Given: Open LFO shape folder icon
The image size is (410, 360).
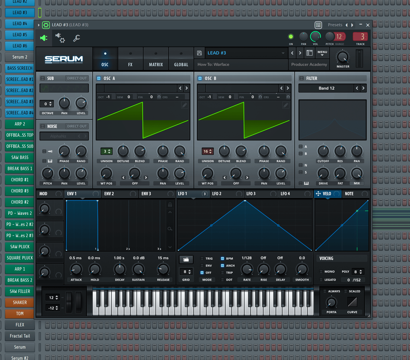Looking at the screenshot, I should coord(186,260).
